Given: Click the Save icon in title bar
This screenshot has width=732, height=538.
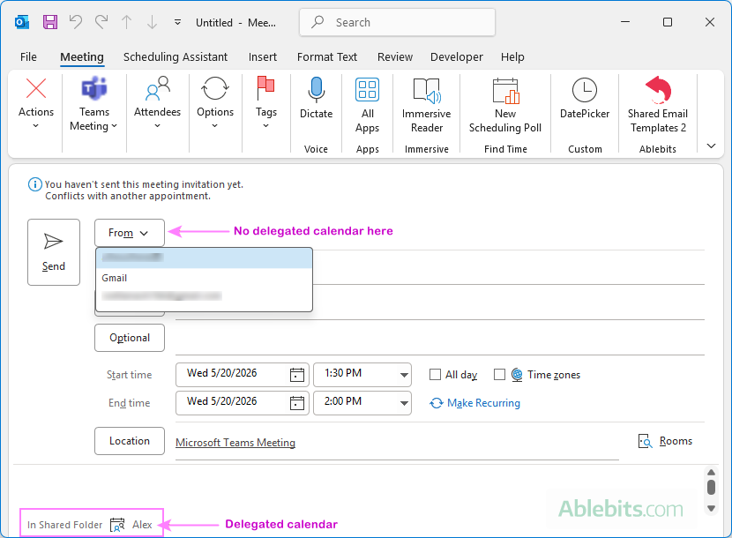Looking at the screenshot, I should (x=50, y=22).
